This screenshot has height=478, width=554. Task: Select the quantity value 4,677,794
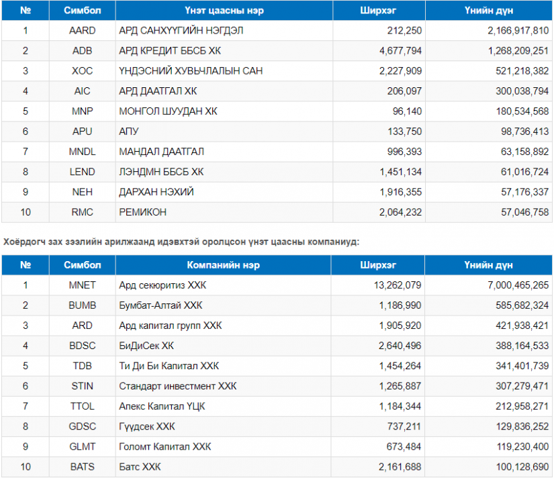pos(401,51)
